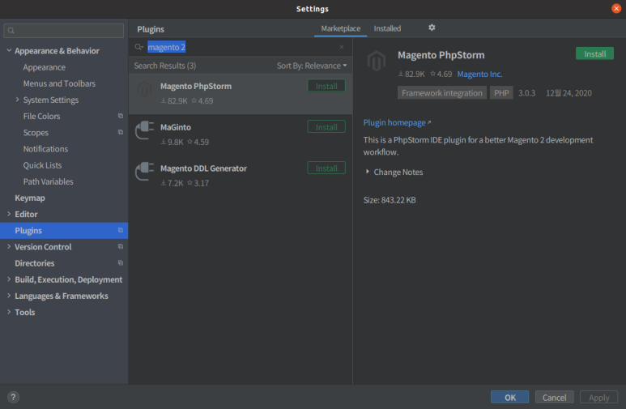Select Appearance in the settings tree

[x=45, y=67]
